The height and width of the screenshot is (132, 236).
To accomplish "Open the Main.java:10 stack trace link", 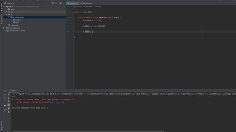I will [56, 102].
